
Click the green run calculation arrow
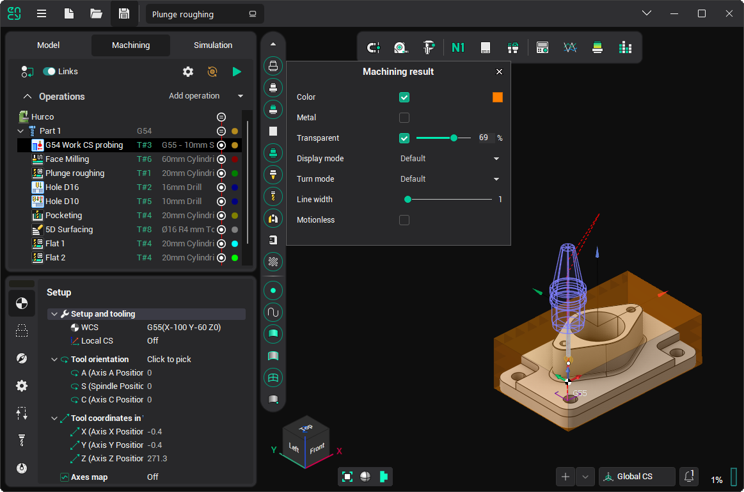point(237,72)
